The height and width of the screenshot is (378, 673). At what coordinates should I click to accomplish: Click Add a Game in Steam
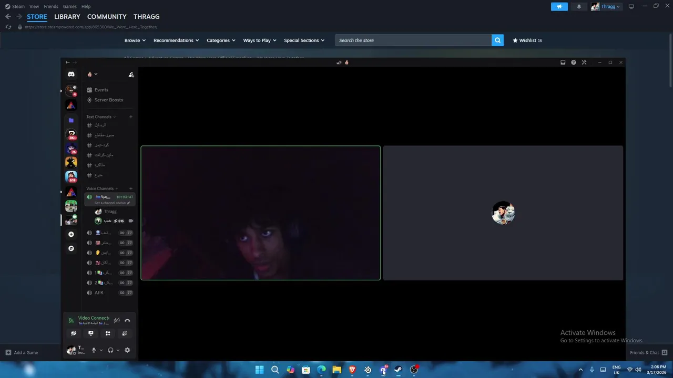(x=22, y=353)
